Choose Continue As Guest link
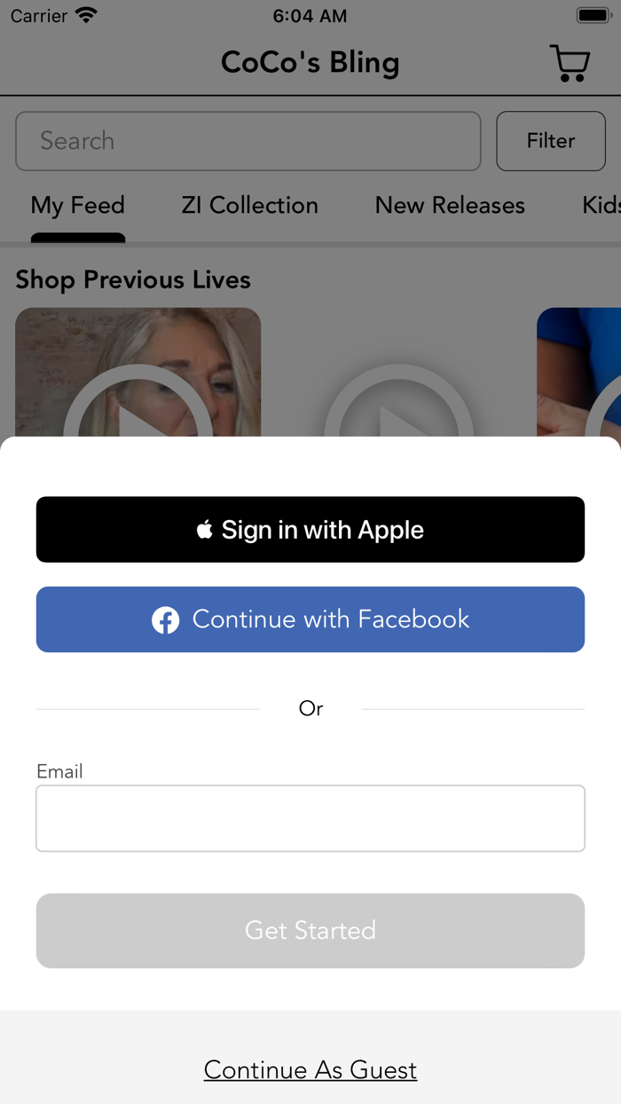 pos(310,1070)
